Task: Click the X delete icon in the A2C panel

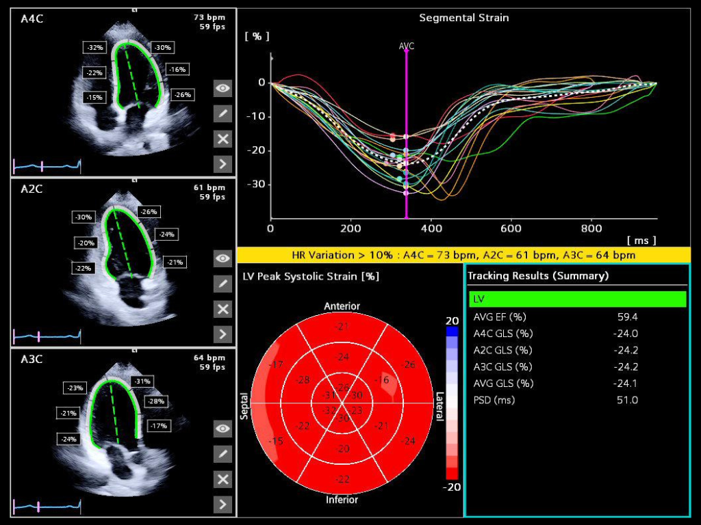Action: (222, 309)
